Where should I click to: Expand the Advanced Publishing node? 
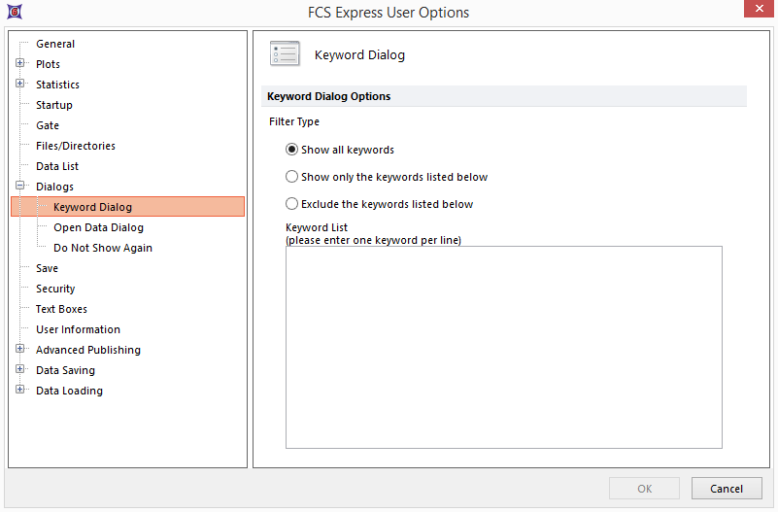[x=20, y=350]
